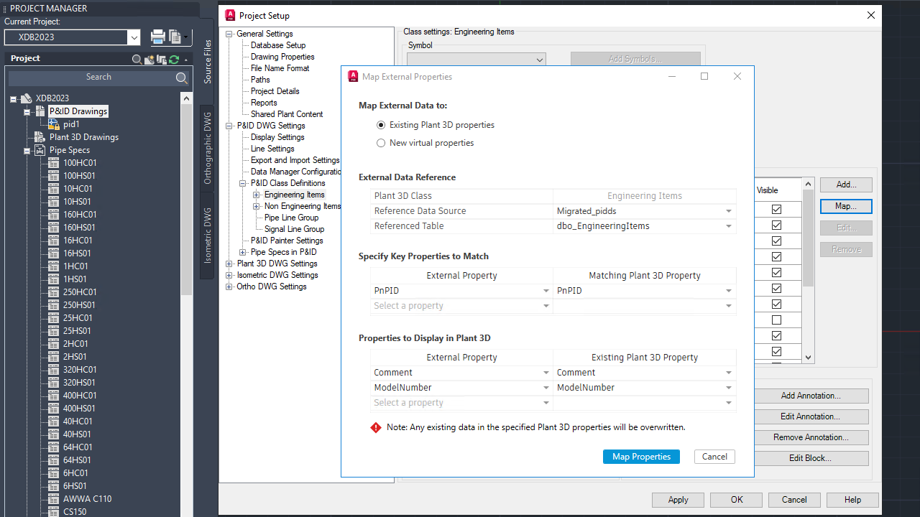This screenshot has width=920, height=517.
Task: Select the Signal Line Group tree item
Action: [x=294, y=229]
